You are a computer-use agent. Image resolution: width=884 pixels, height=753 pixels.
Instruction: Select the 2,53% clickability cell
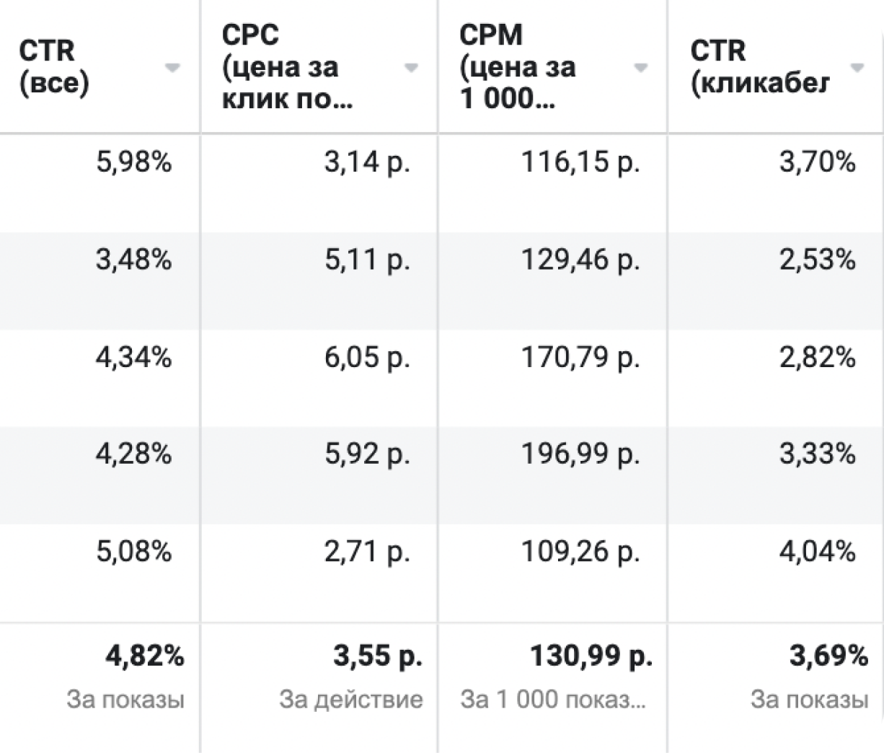817,260
